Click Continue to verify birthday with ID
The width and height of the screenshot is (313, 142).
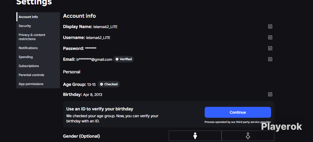click(x=238, y=112)
